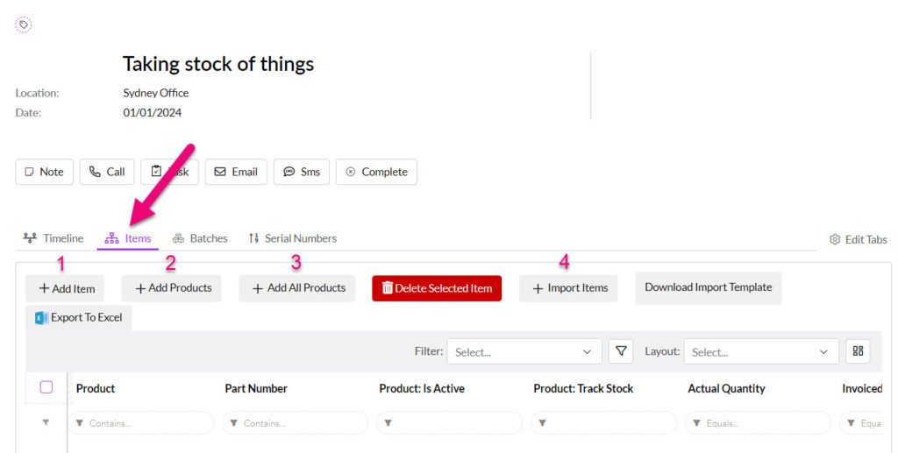Click the Export To Excel icon
The width and height of the screenshot is (898, 453).
(41, 318)
